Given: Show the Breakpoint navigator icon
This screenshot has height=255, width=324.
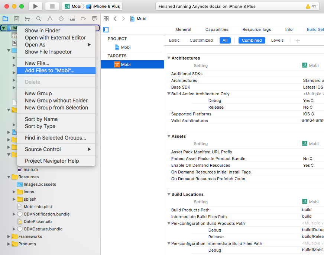Looking at the screenshot, I should pos(83,19).
